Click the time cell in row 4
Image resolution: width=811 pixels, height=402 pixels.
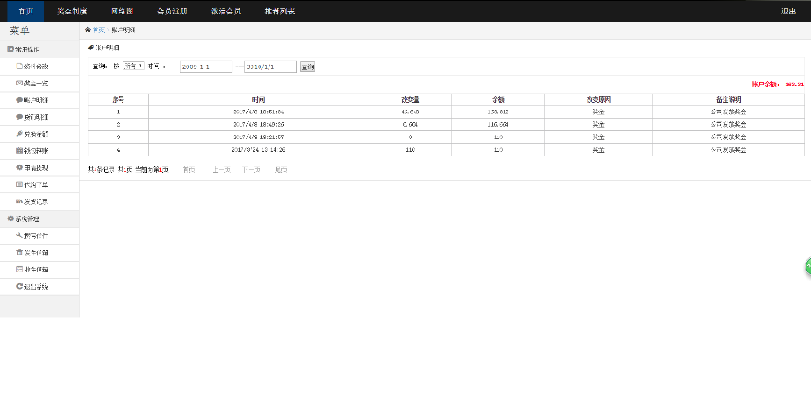click(x=259, y=150)
